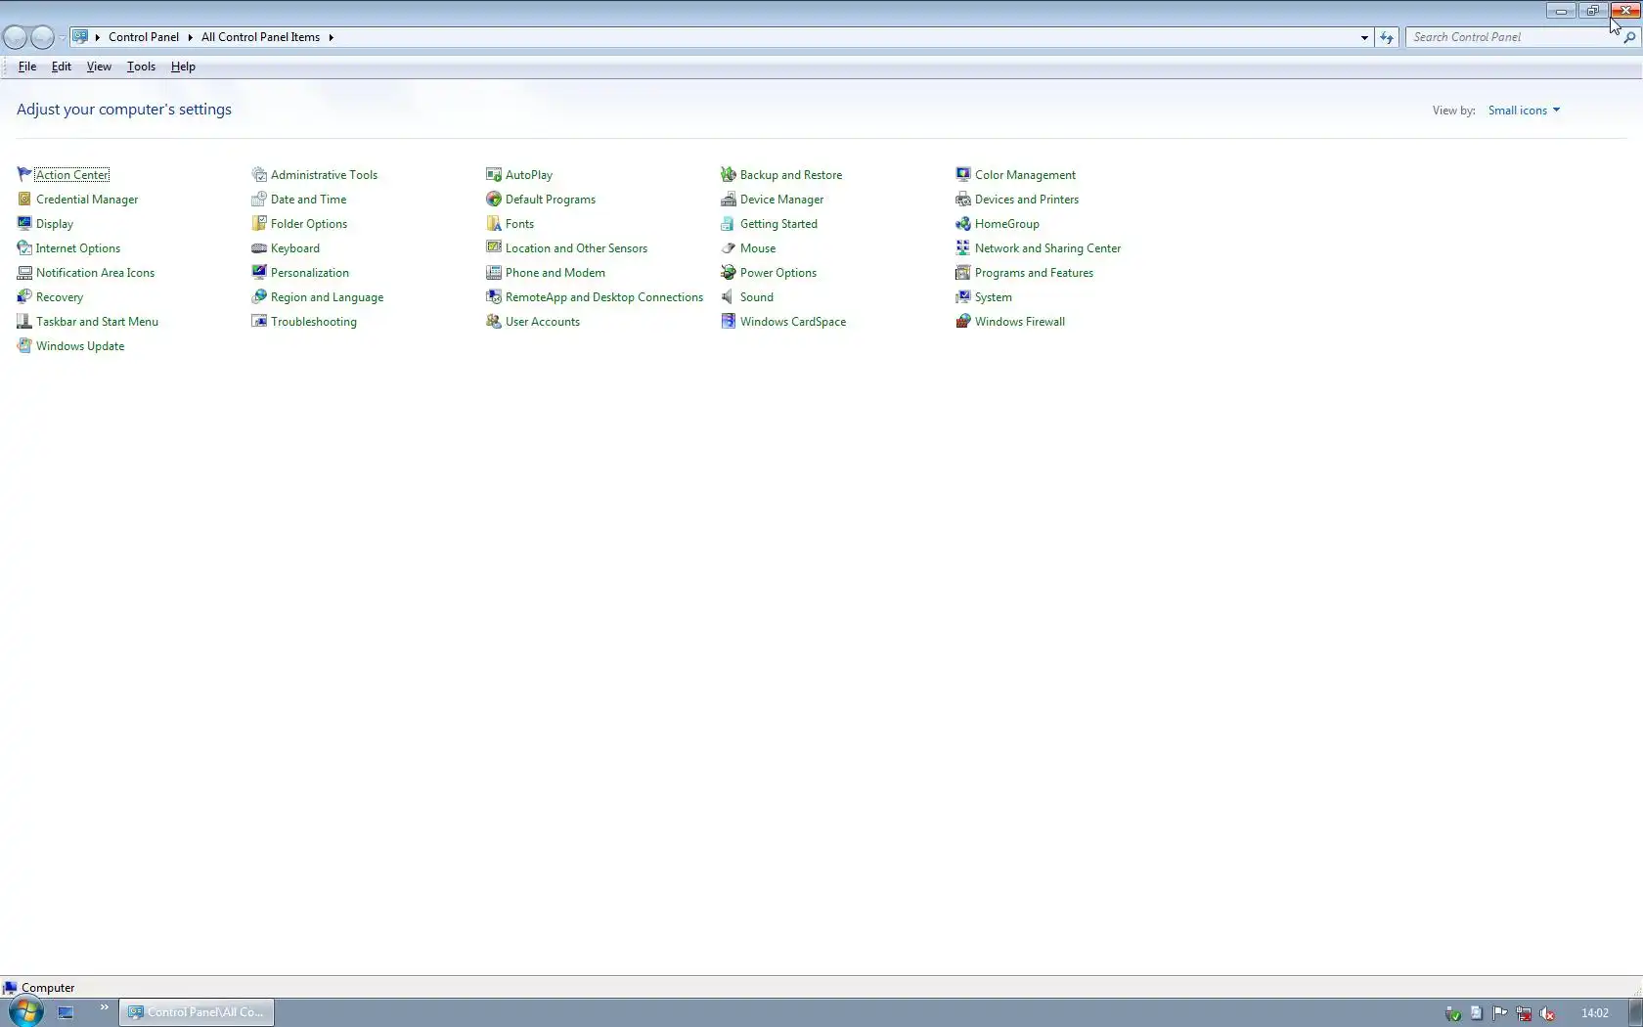
Task: Open the Recovery icon
Action: click(x=24, y=296)
